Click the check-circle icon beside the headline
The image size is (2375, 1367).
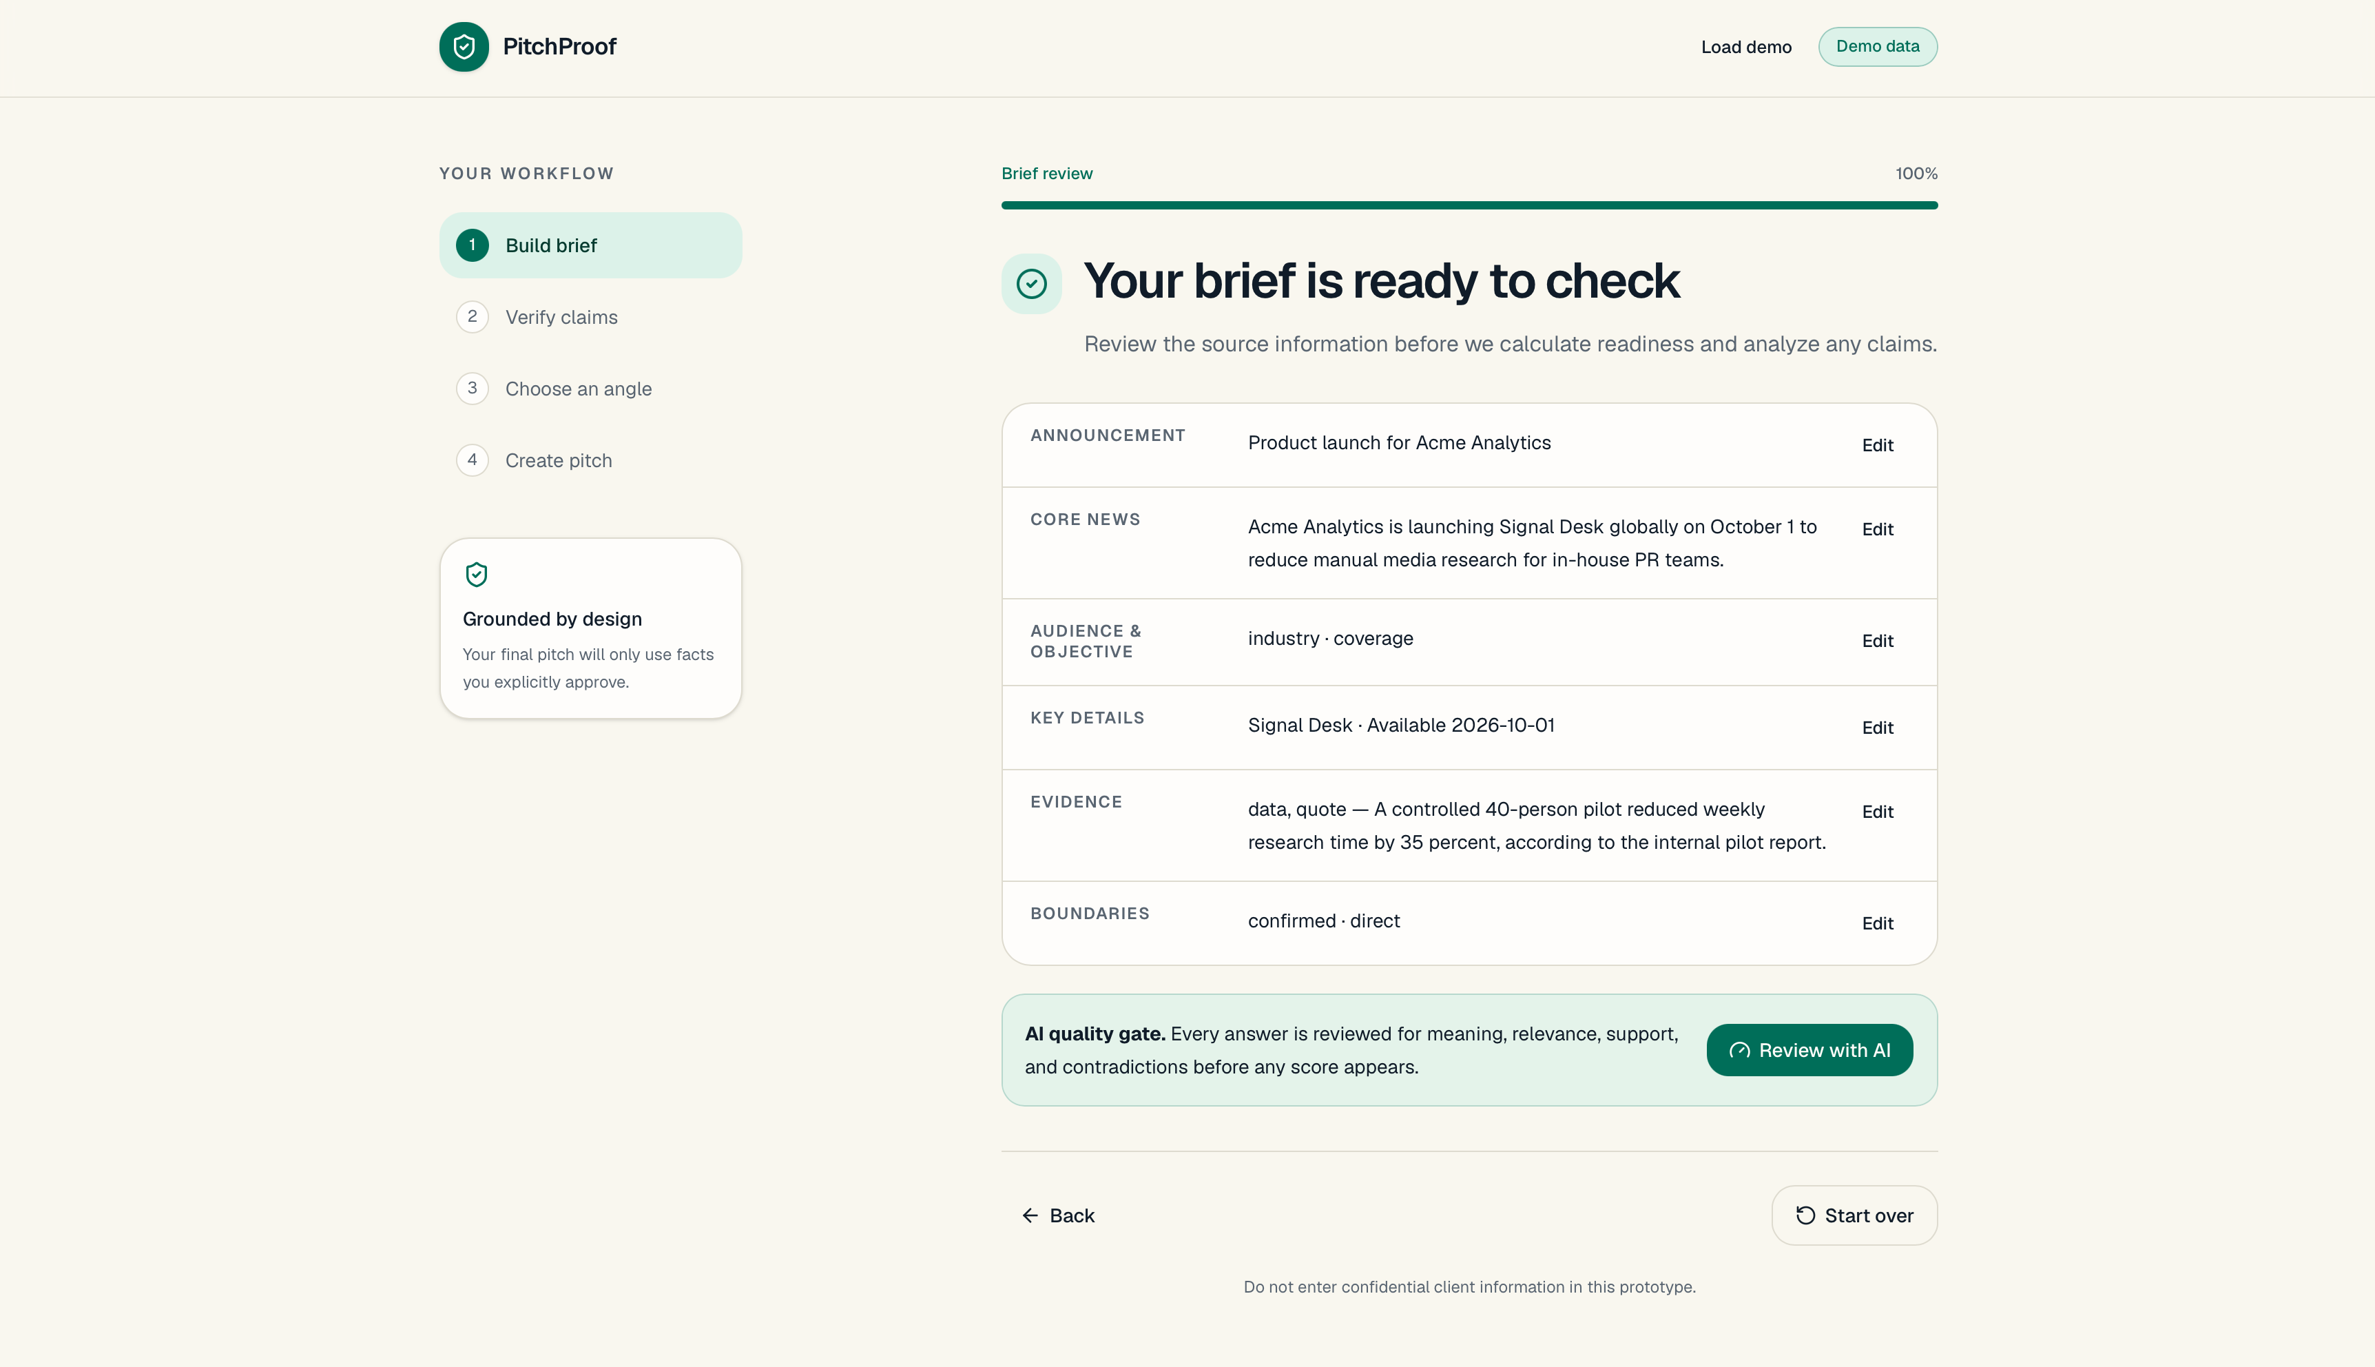[x=1031, y=284]
